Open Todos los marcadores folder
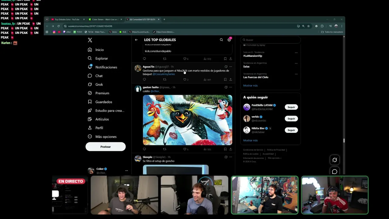 332,32
